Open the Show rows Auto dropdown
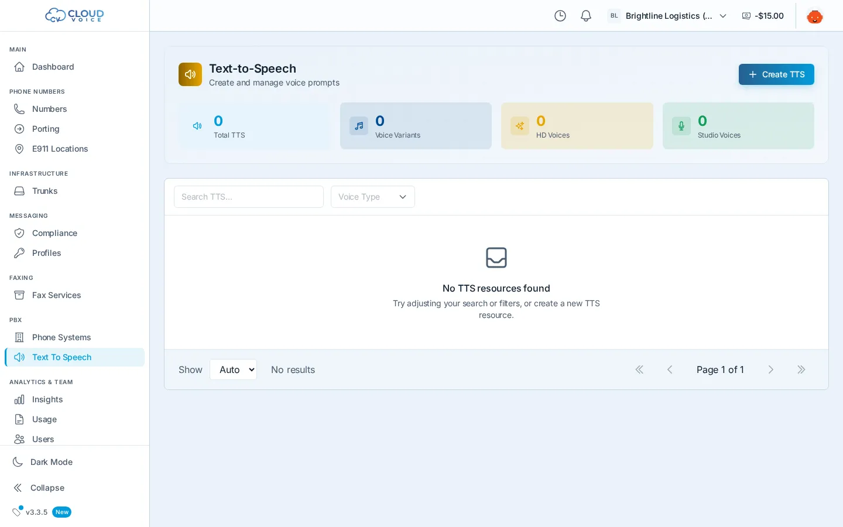 (234, 369)
